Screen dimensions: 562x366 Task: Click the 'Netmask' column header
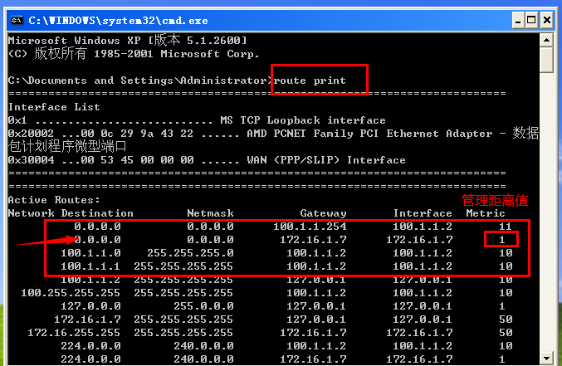click(x=210, y=213)
